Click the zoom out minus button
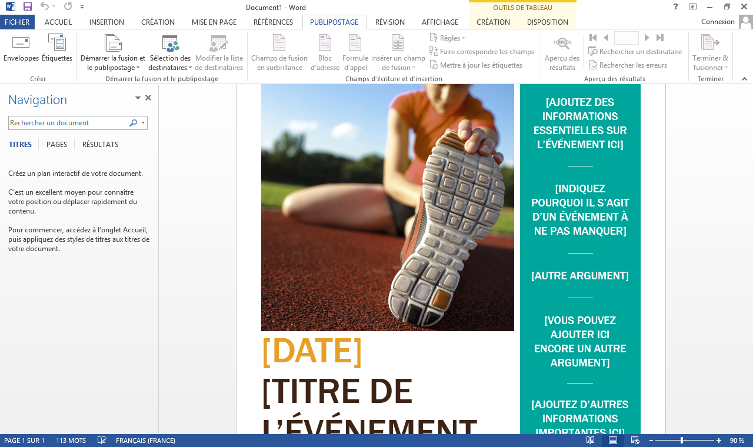753x447 pixels. coord(651,441)
